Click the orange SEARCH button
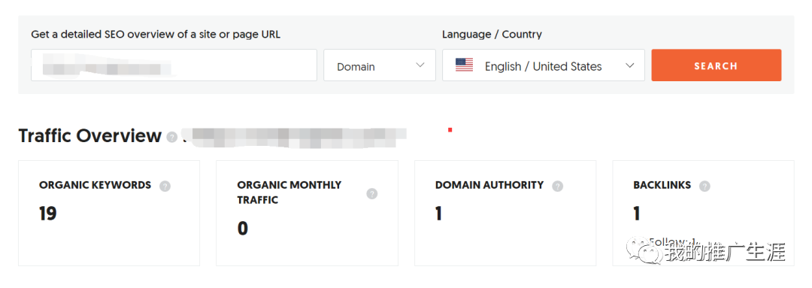812x288 pixels. point(717,65)
